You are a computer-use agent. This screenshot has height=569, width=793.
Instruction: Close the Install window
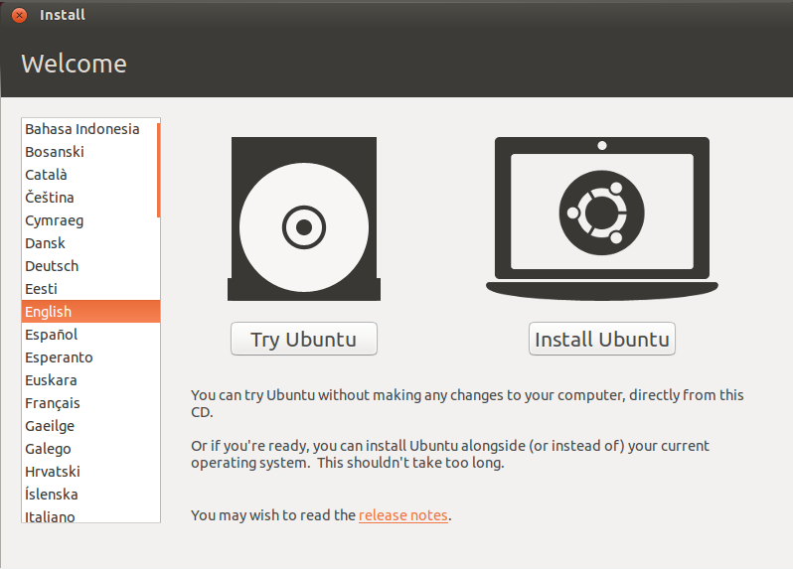[x=19, y=15]
